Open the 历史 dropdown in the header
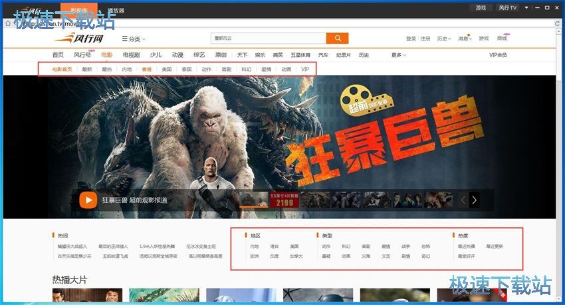This screenshot has height=305, width=565. (x=444, y=38)
